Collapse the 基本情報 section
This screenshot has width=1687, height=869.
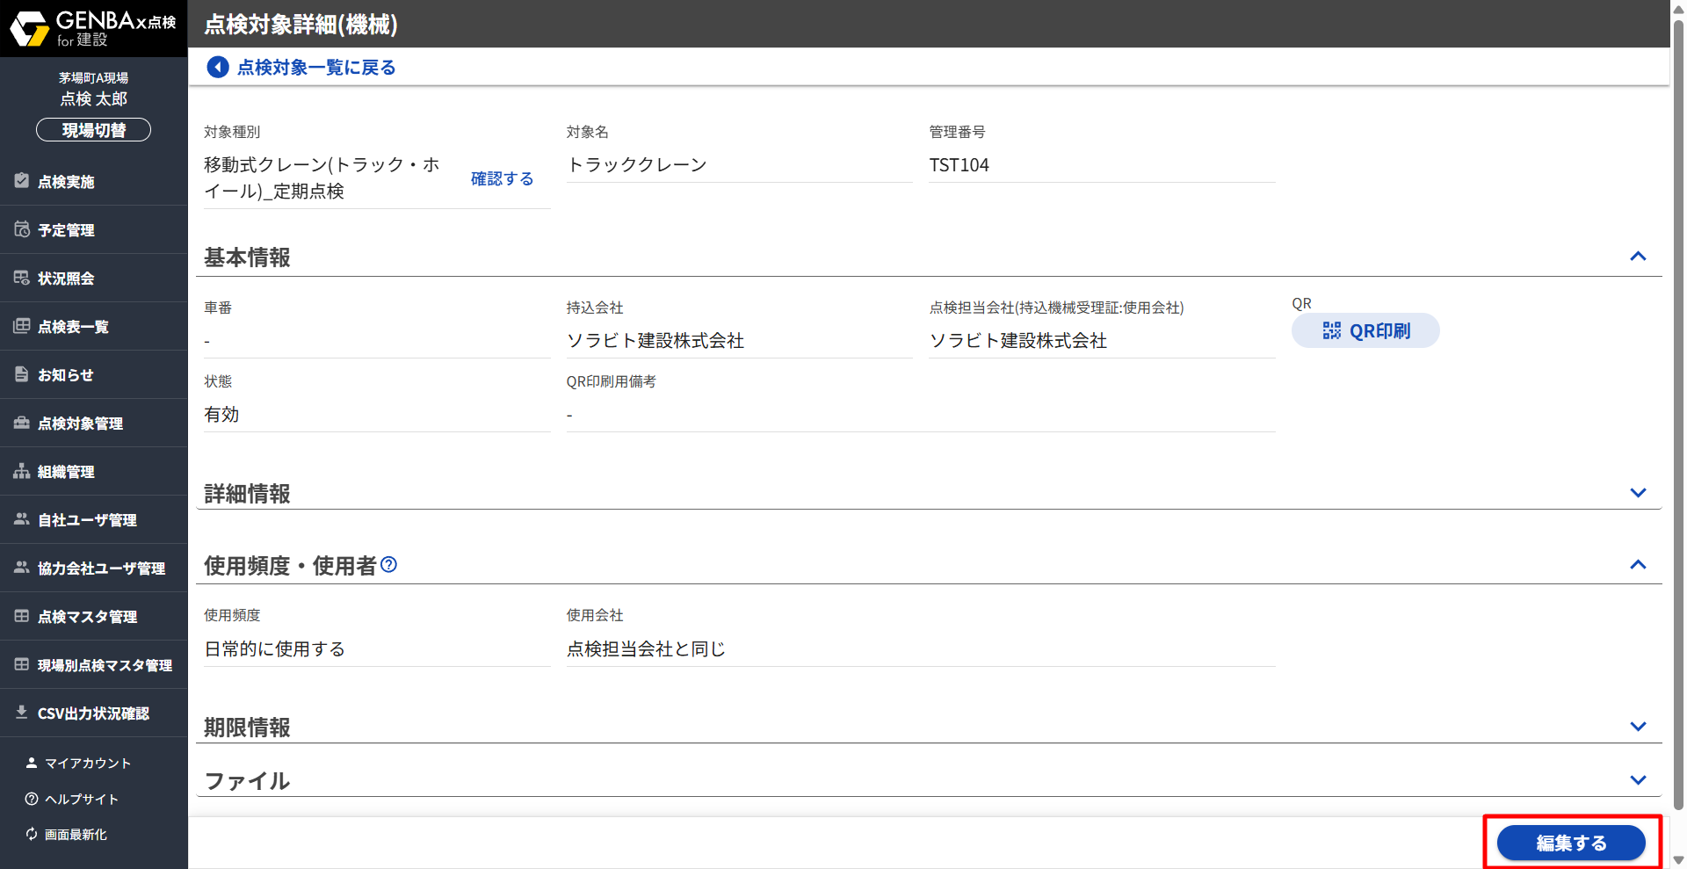(x=1637, y=257)
